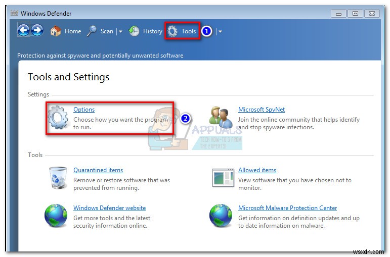The height and width of the screenshot is (257, 390).
Task: Open History via the clock icon
Action: click(x=134, y=31)
